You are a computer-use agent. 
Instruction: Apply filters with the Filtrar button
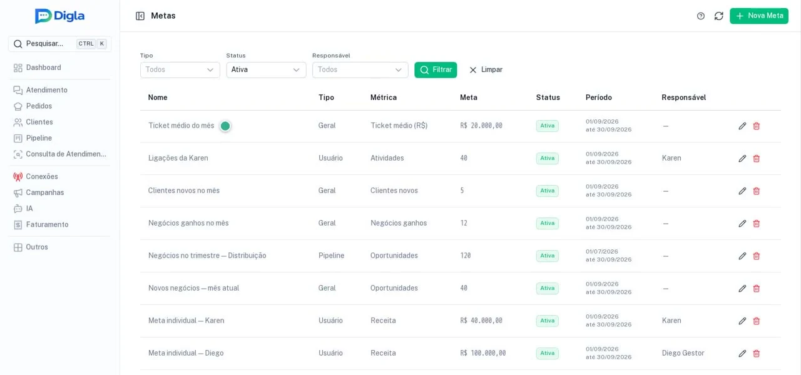(x=436, y=70)
